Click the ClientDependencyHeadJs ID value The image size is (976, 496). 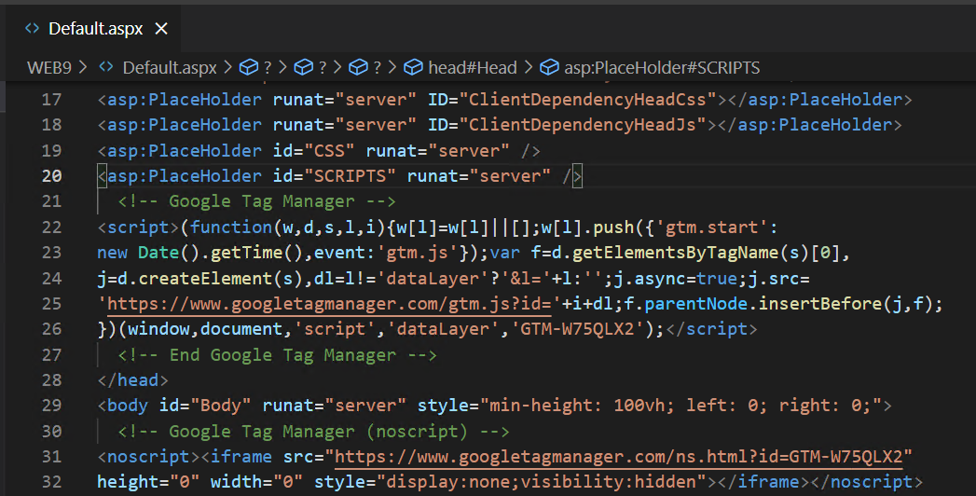point(583,125)
